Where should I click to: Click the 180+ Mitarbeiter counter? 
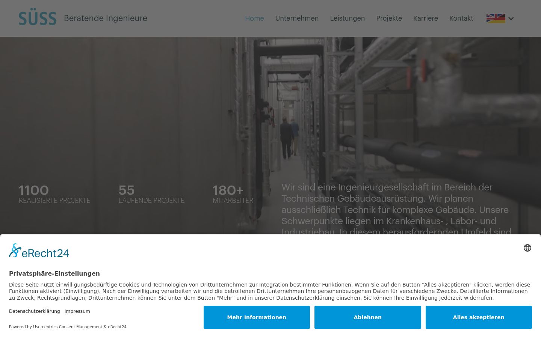pyautogui.click(x=233, y=194)
